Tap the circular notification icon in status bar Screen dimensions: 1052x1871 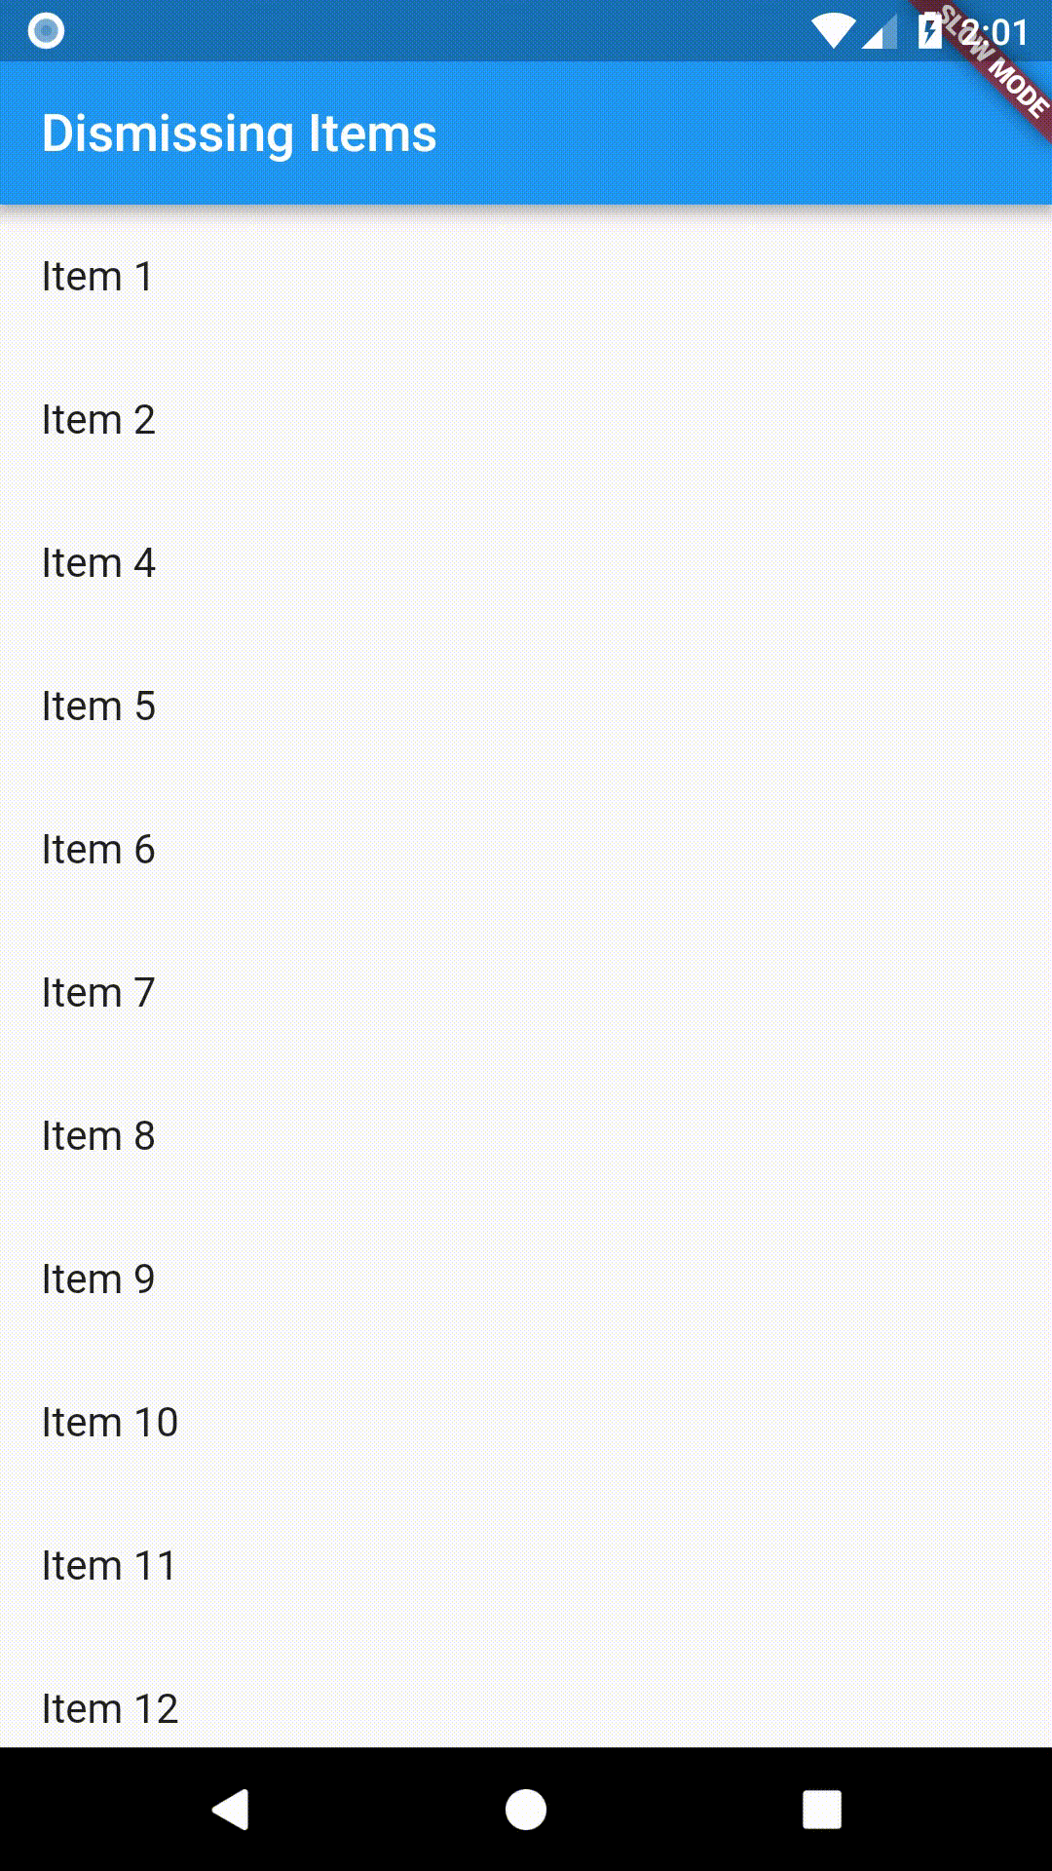point(46,31)
